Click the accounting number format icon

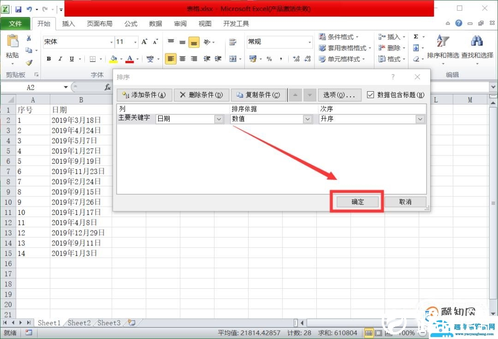pos(253,59)
